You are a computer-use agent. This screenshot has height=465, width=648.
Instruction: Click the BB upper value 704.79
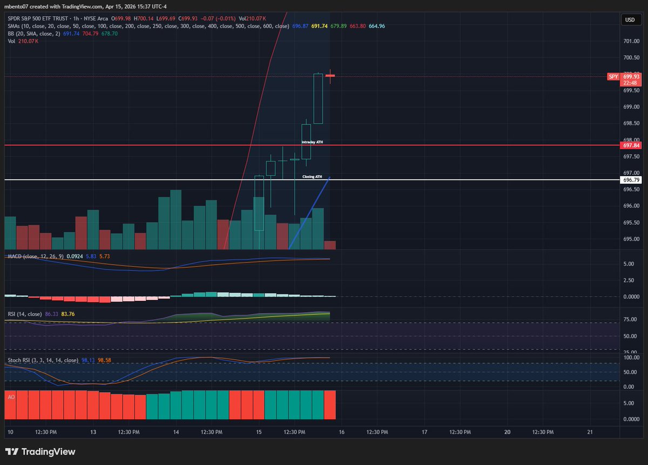(x=90, y=33)
